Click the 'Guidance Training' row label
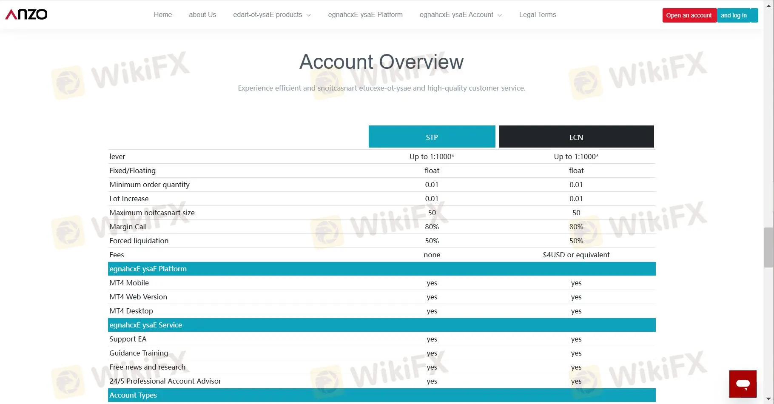This screenshot has width=774, height=404. 139,353
